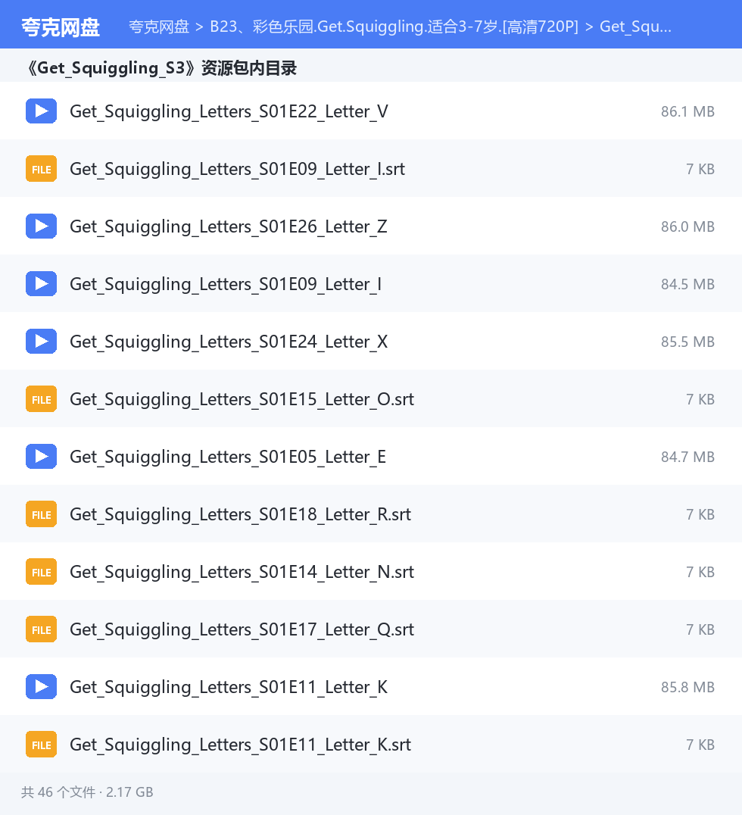Image resolution: width=742 pixels, height=815 pixels.
Task: Click the 85.5 MB size value
Action: click(687, 342)
